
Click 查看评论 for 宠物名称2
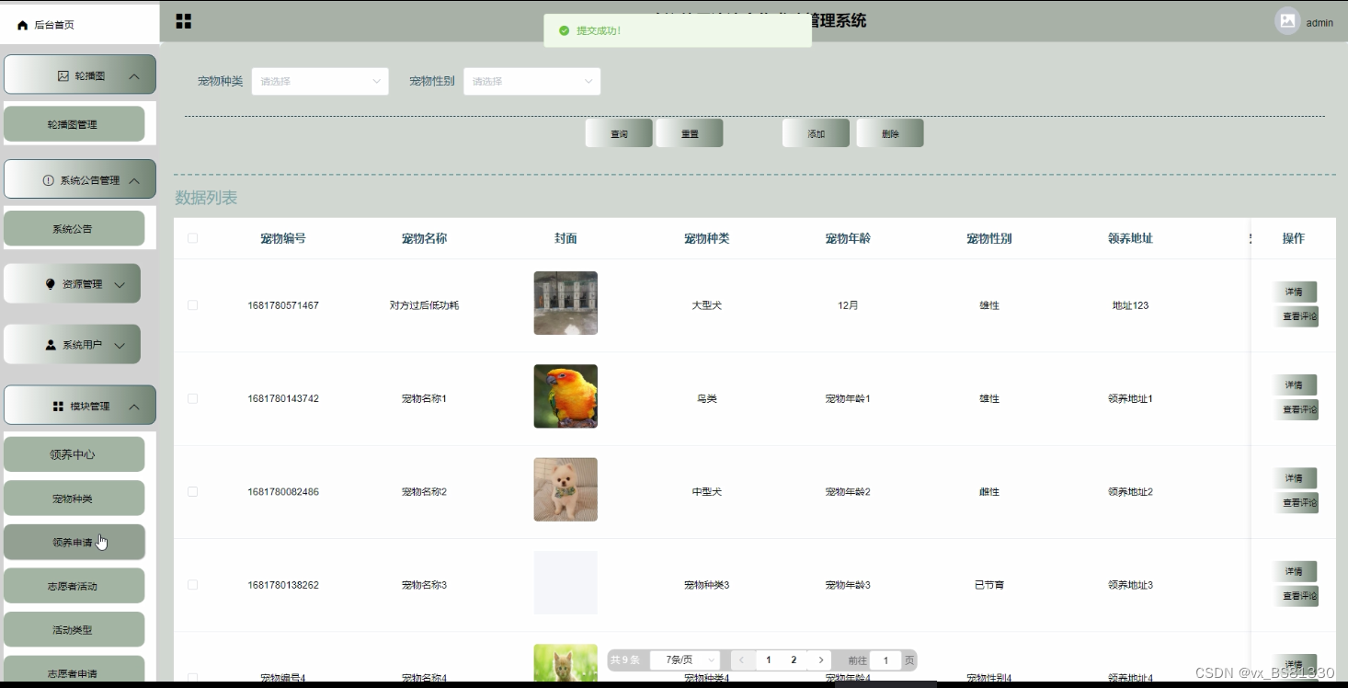coord(1296,503)
